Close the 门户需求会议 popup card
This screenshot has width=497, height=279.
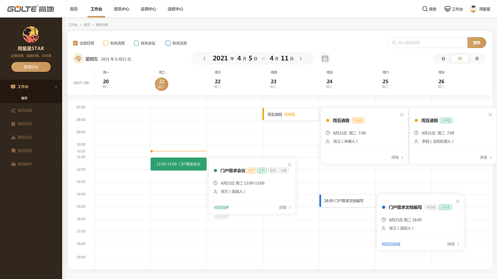click(289, 165)
